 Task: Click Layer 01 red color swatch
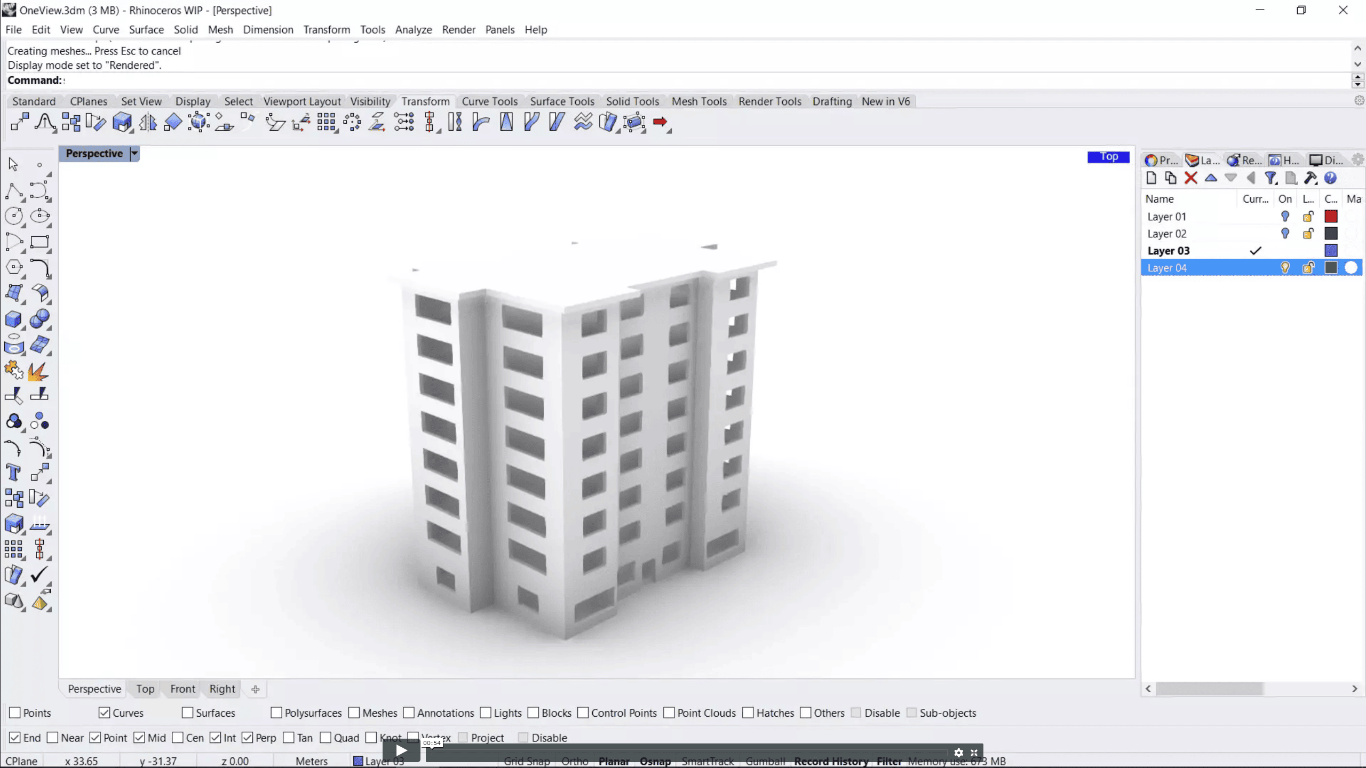point(1331,217)
